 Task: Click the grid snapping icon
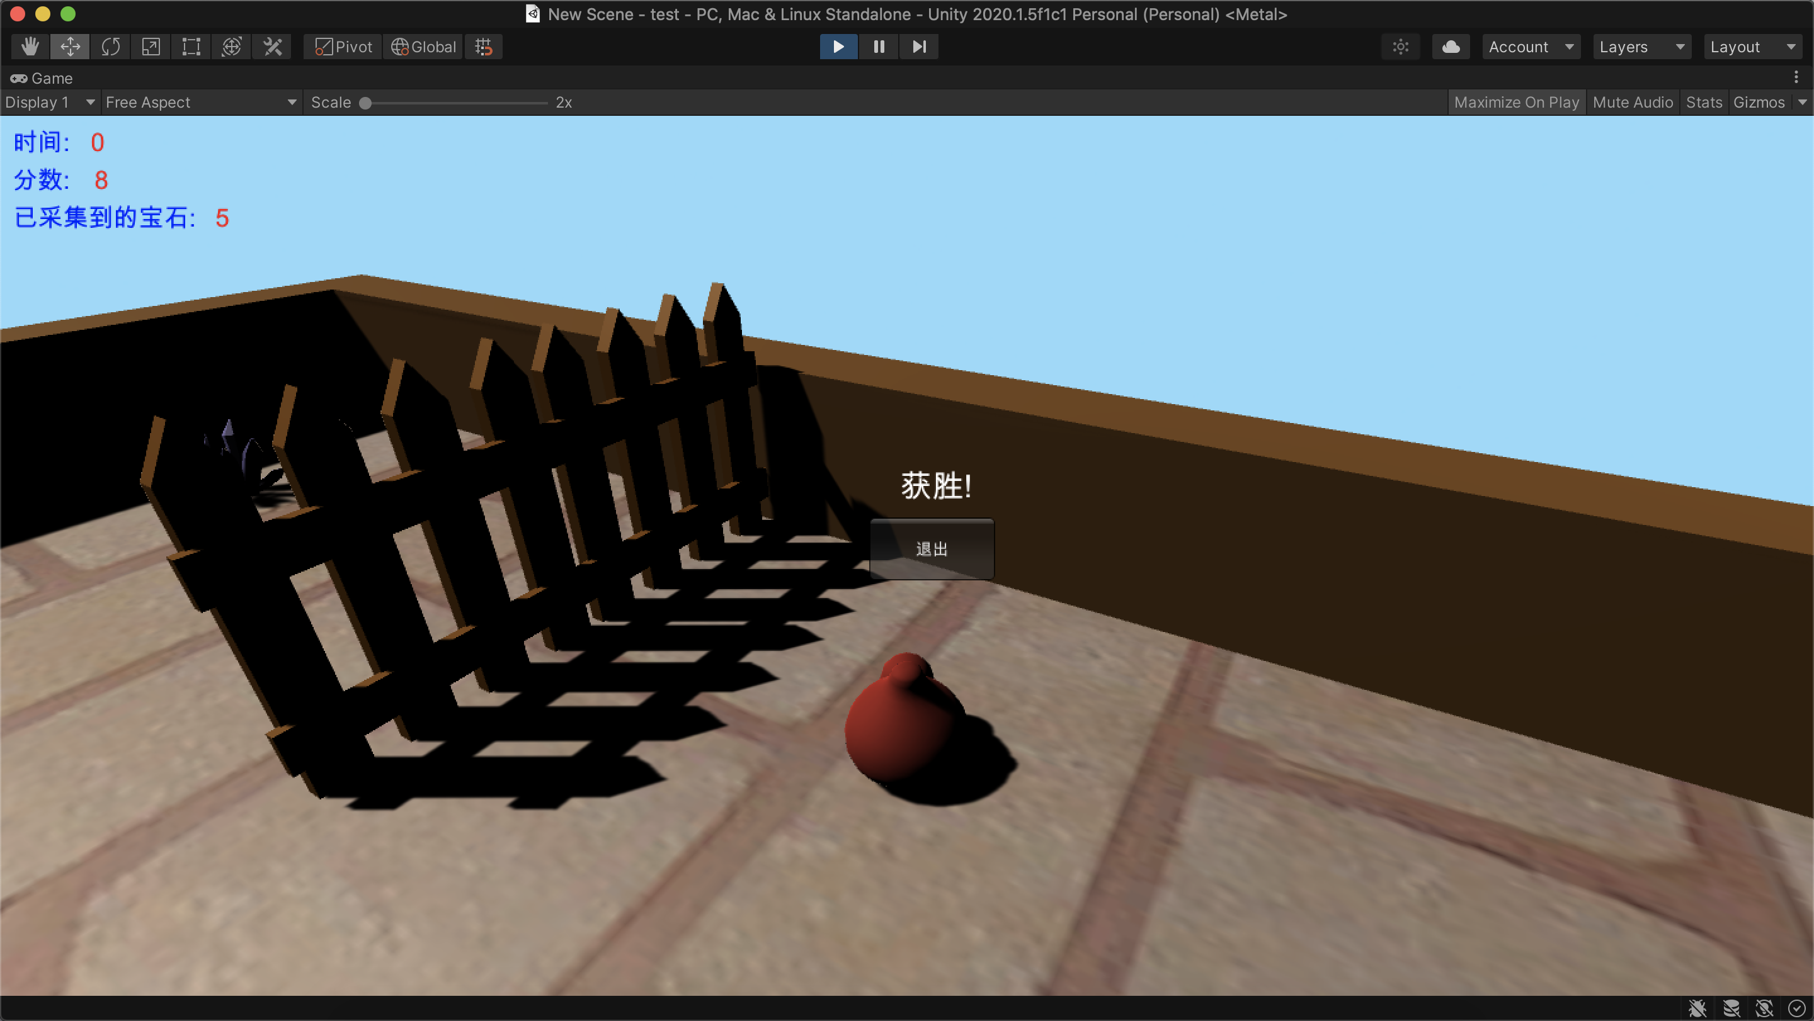[484, 47]
